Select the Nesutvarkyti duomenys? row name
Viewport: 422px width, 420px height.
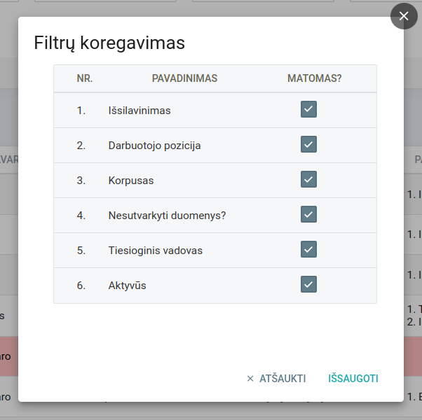click(x=167, y=216)
